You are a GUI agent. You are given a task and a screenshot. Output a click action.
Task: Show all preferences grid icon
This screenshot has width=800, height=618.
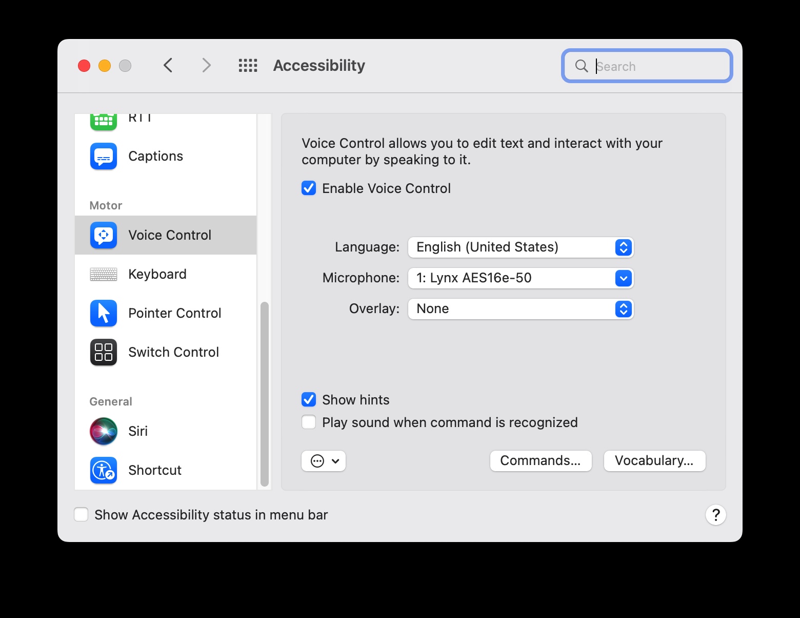pos(248,65)
